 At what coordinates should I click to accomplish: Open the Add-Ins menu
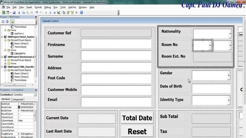(x=72, y=7)
